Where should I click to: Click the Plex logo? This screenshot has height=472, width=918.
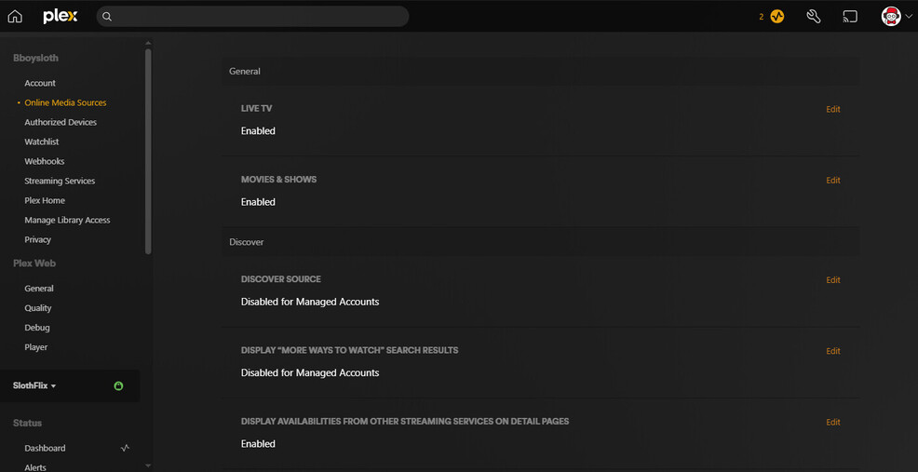[60, 17]
